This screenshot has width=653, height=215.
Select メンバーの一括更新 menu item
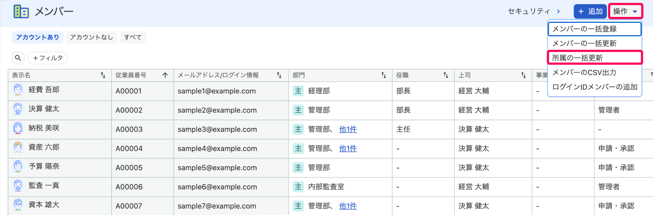point(595,43)
